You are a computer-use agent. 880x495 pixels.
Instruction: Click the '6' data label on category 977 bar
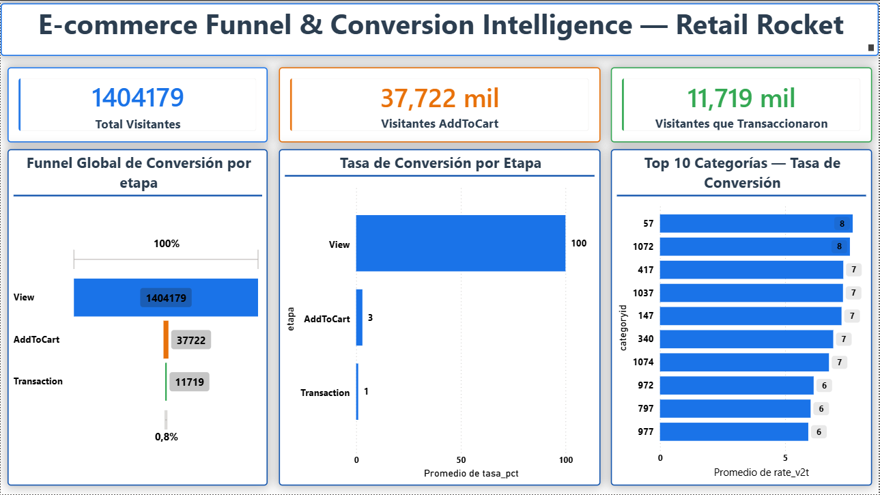pyautogui.click(x=819, y=432)
